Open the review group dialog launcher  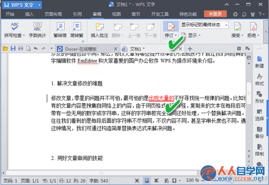point(83,41)
